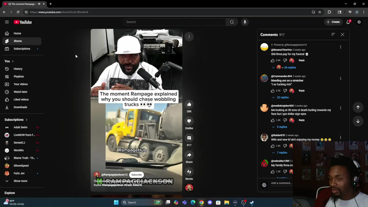Remix this Short

[x=189, y=172]
